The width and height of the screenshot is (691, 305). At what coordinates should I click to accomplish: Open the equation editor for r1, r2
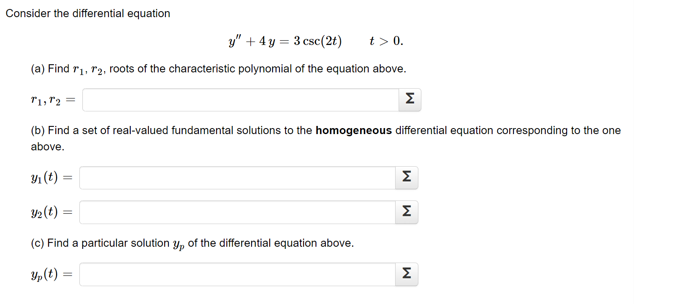coord(410,100)
